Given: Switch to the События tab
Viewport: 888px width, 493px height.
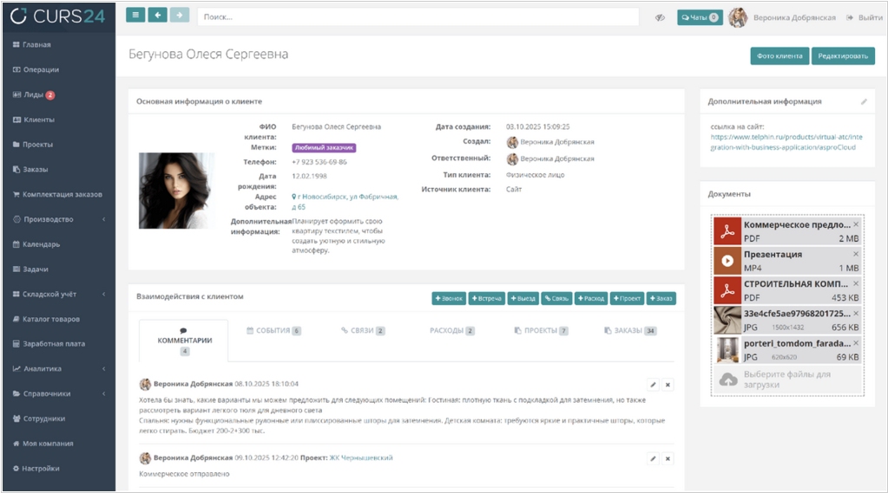Looking at the screenshot, I should point(273,331).
